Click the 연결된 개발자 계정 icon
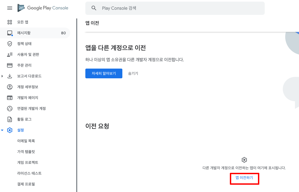The width and height of the screenshot is (299, 192). point(10,109)
